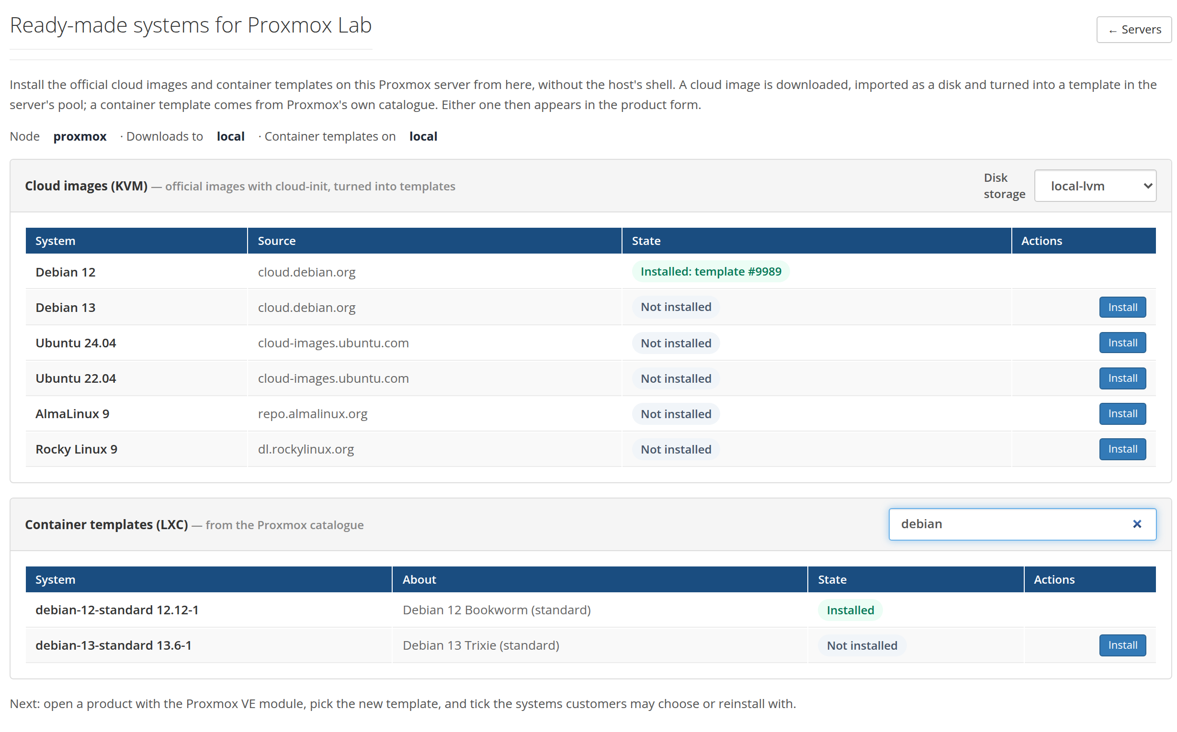The image size is (1177, 732).
Task: Click the page title Ready-made systems for Proxmox Lab
Action: [x=191, y=25]
